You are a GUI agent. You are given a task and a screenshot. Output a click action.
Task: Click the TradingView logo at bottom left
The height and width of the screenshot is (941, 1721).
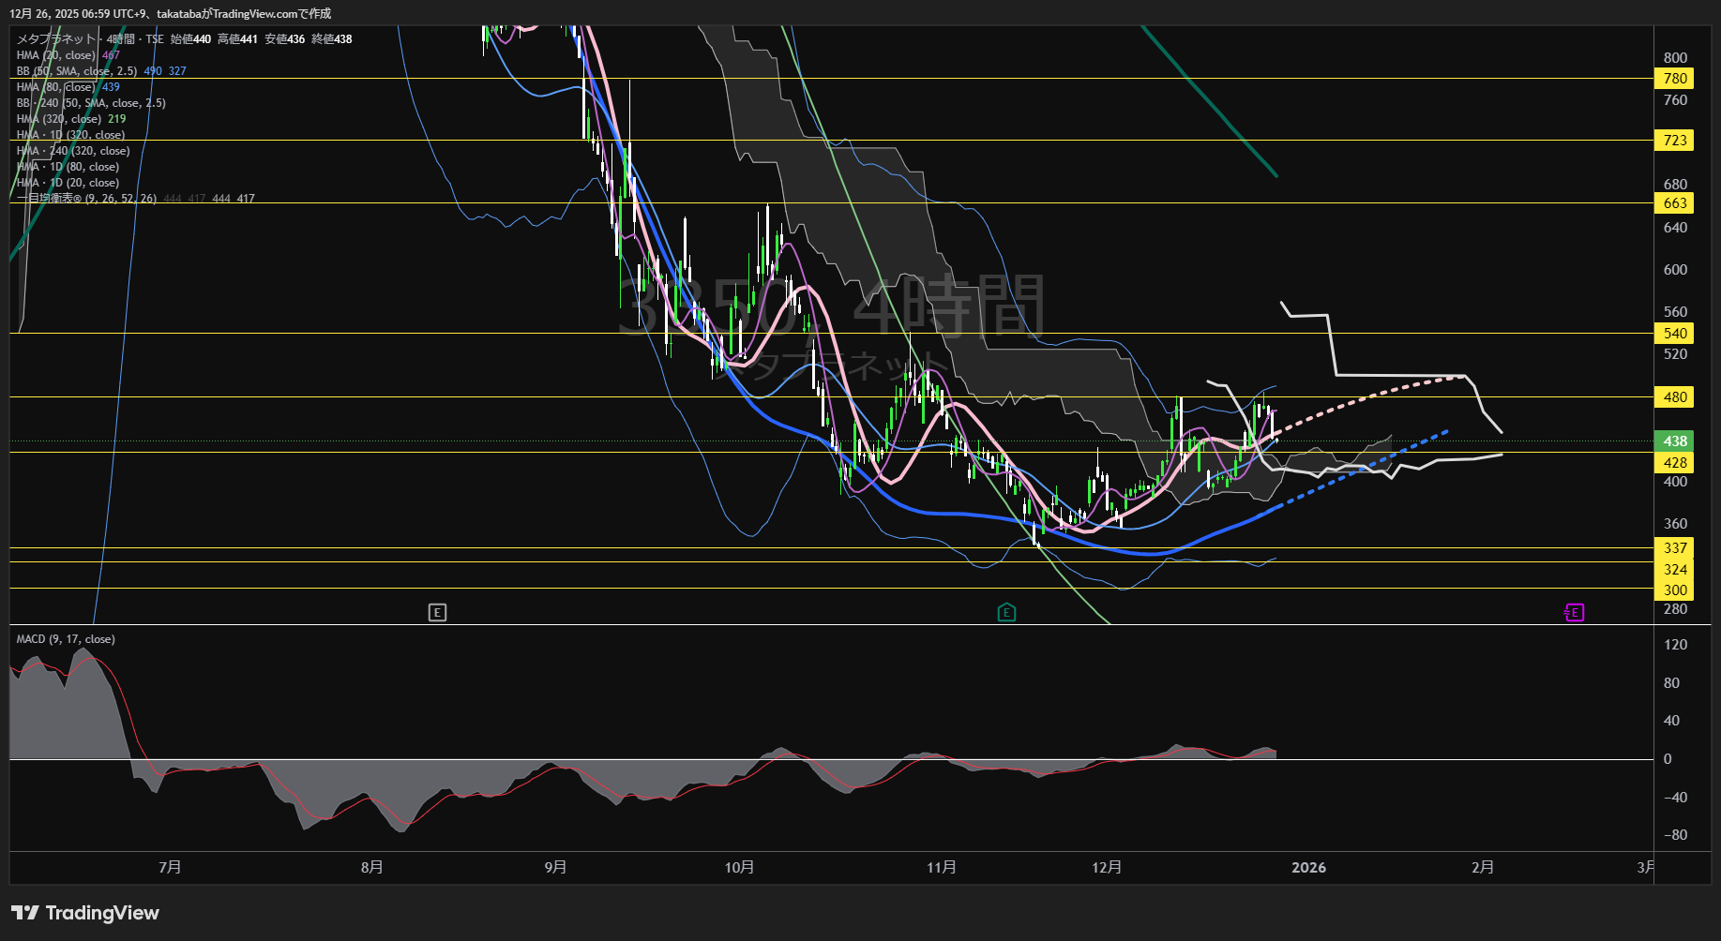coord(85,913)
